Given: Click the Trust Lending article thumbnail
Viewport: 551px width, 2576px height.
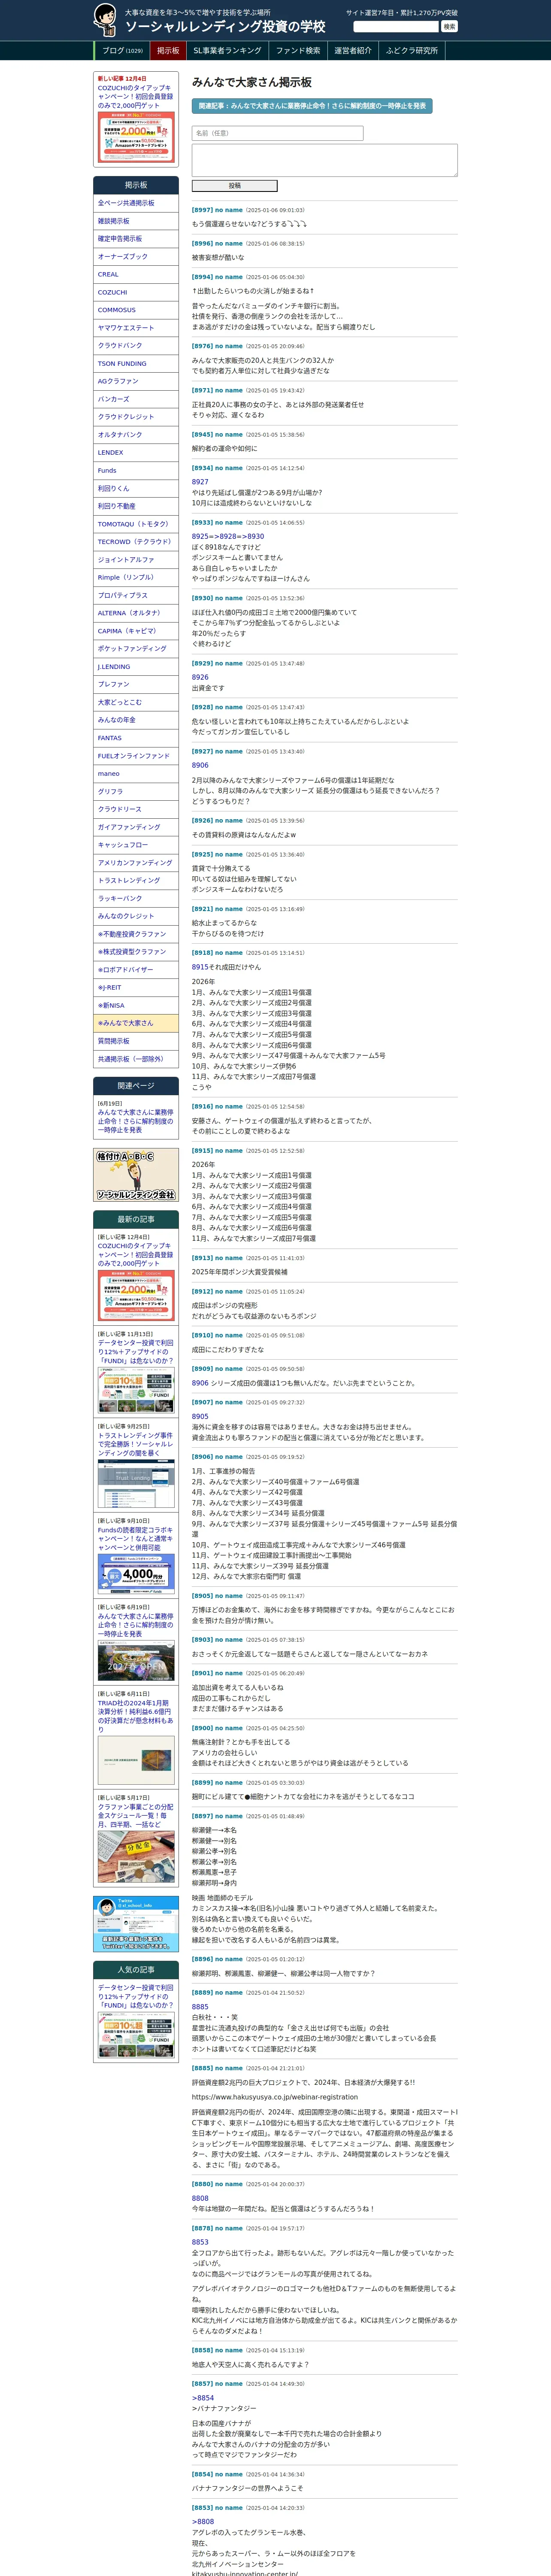Looking at the screenshot, I should point(136,1484).
